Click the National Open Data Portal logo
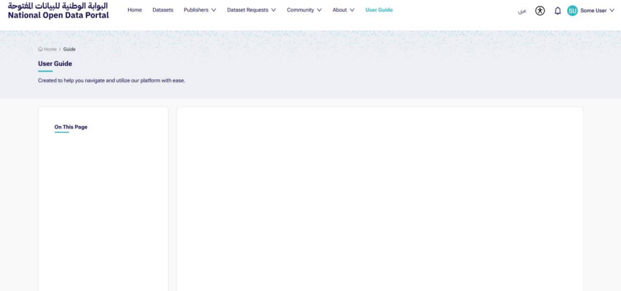The height and width of the screenshot is (291, 621). [x=59, y=11]
